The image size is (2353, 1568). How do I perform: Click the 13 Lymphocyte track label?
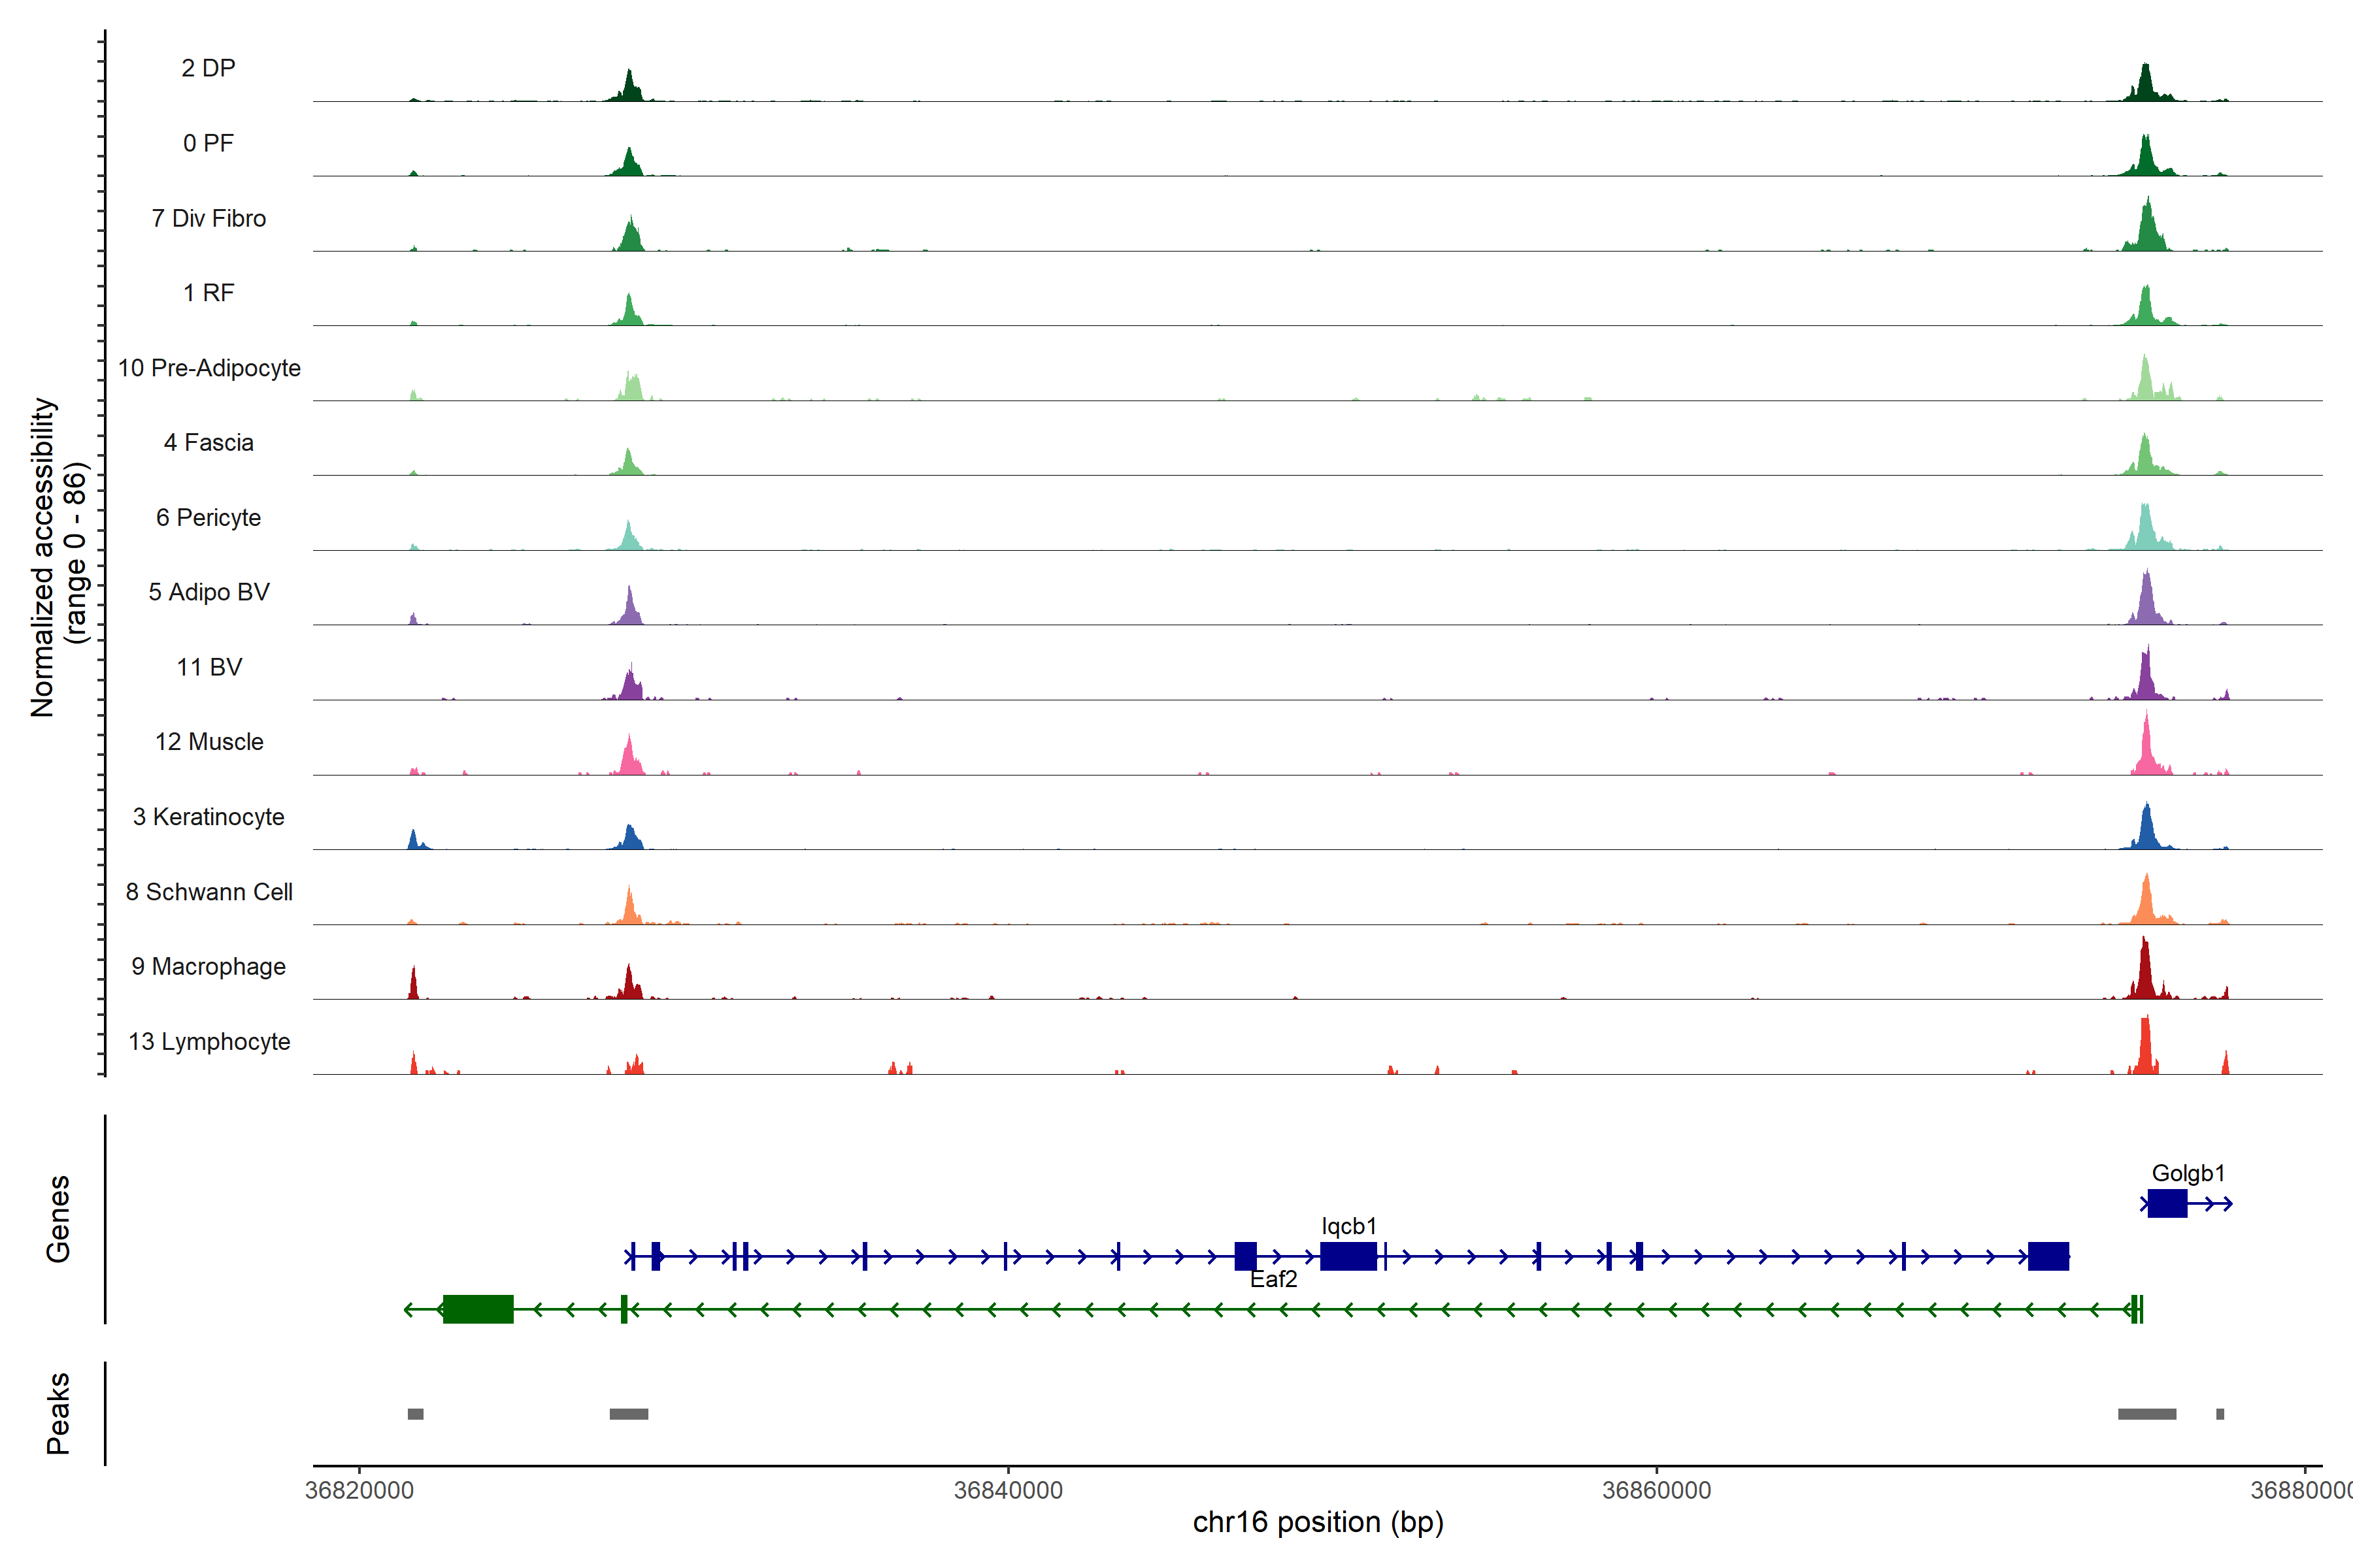(x=209, y=1041)
